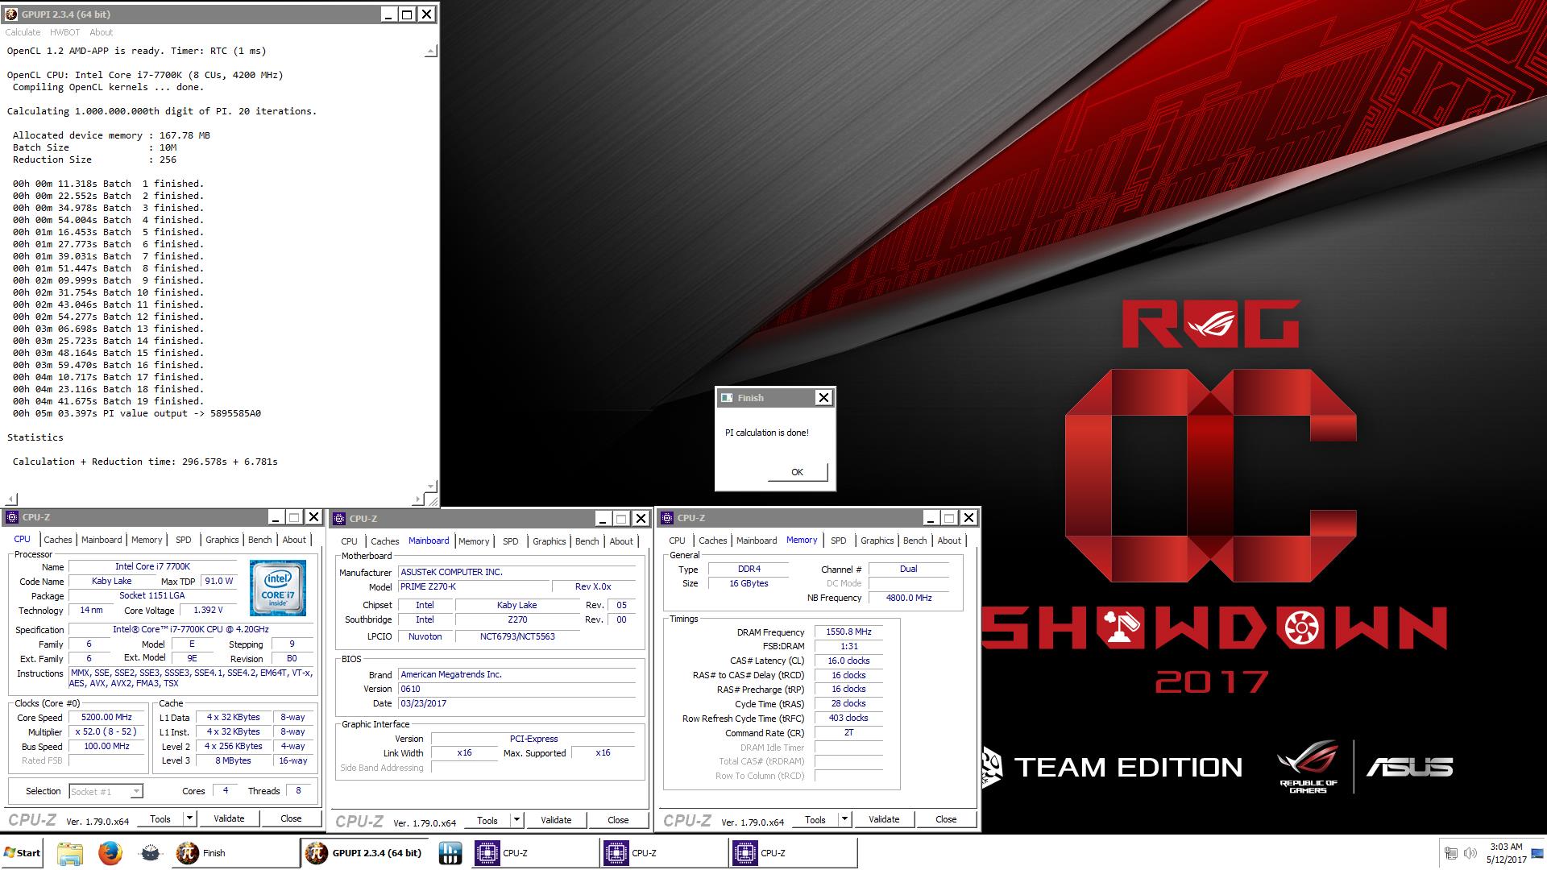Image resolution: width=1547 pixels, height=870 pixels.
Task: Click OK in the Finish dialog
Action: tap(797, 472)
